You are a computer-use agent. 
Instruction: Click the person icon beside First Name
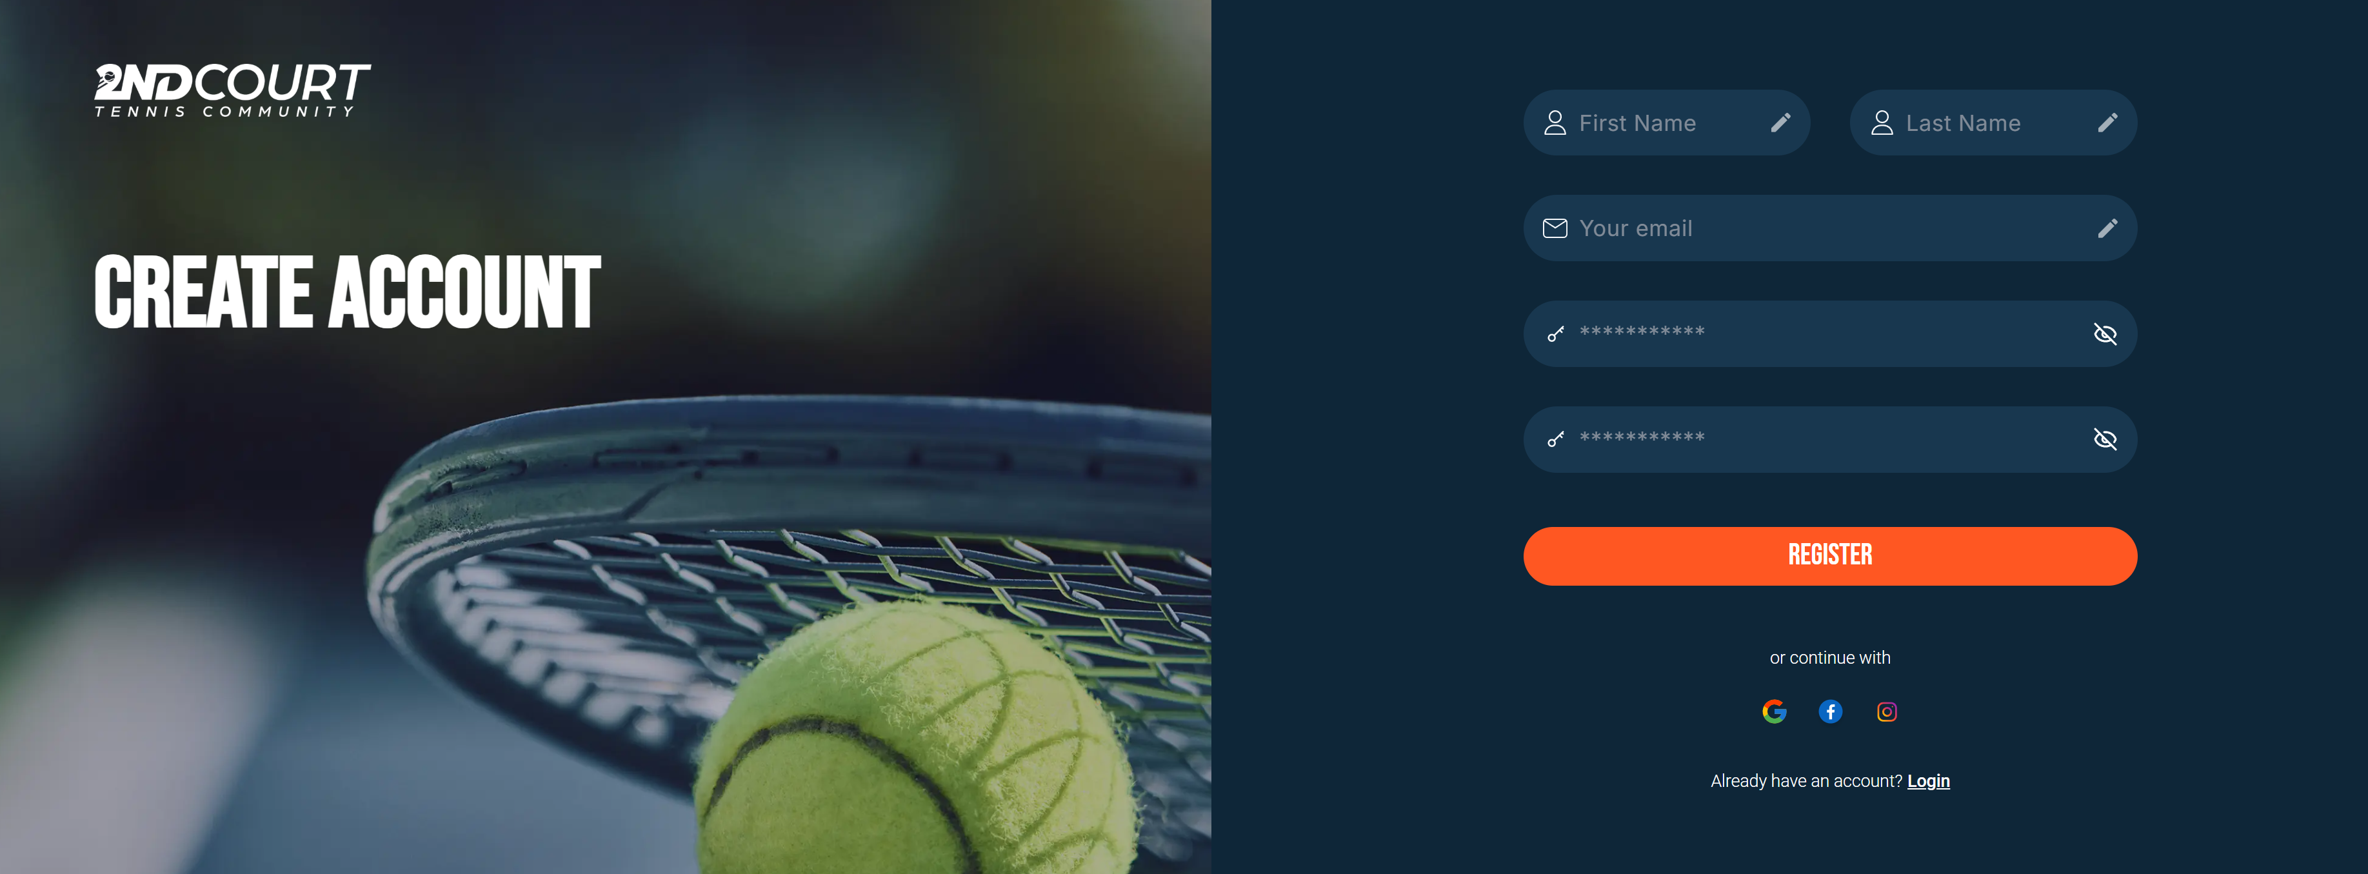point(1555,123)
